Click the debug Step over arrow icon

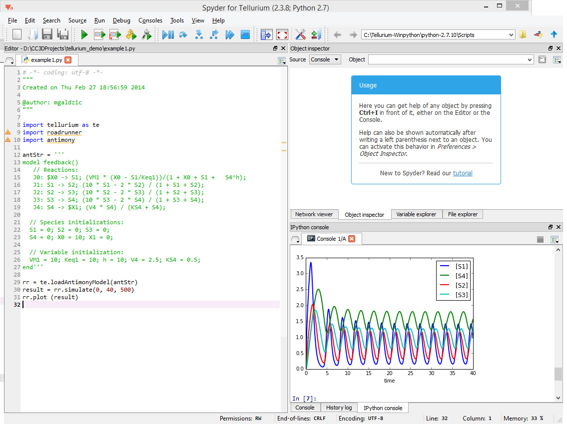point(183,35)
